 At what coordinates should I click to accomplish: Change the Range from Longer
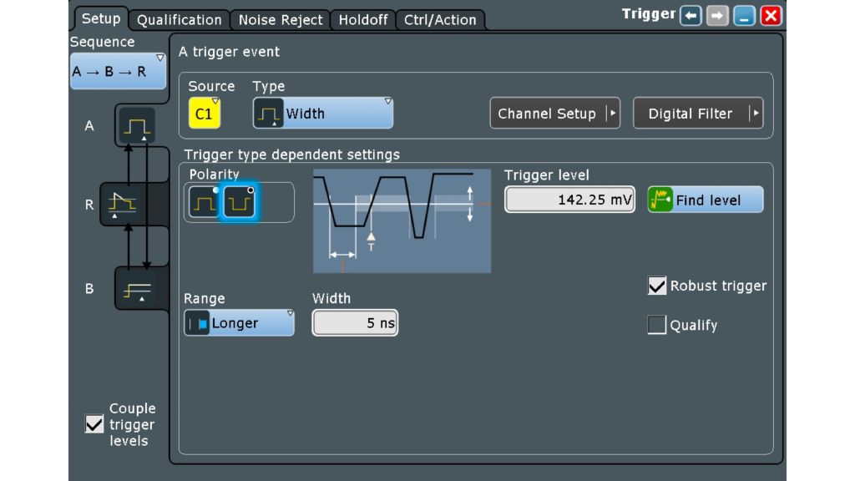coord(238,322)
